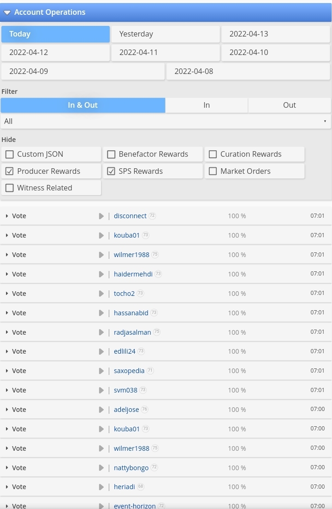
Task: Click the arrow icon beside nattybongo
Action: [x=101, y=468]
